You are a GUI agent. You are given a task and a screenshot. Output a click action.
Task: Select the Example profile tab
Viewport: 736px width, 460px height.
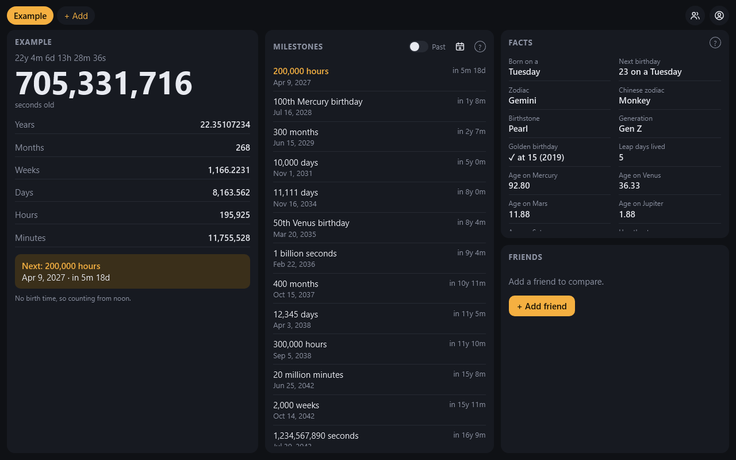coord(30,16)
